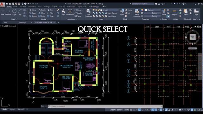This screenshot has height=114, width=203.
Task: Toggle hardware acceleration icon in status bar
Action: pos(192,110)
